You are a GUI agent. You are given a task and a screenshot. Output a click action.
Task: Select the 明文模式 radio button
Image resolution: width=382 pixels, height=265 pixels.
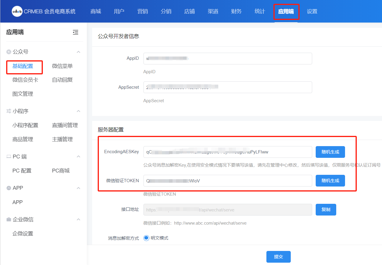tap(146, 238)
